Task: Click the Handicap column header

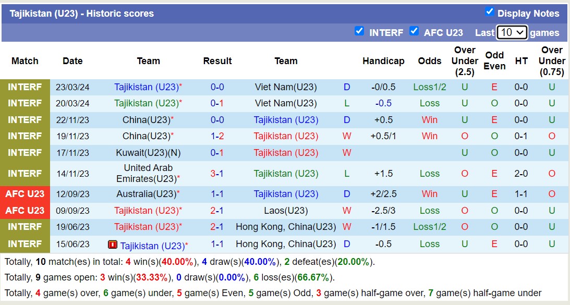Action: (x=383, y=61)
